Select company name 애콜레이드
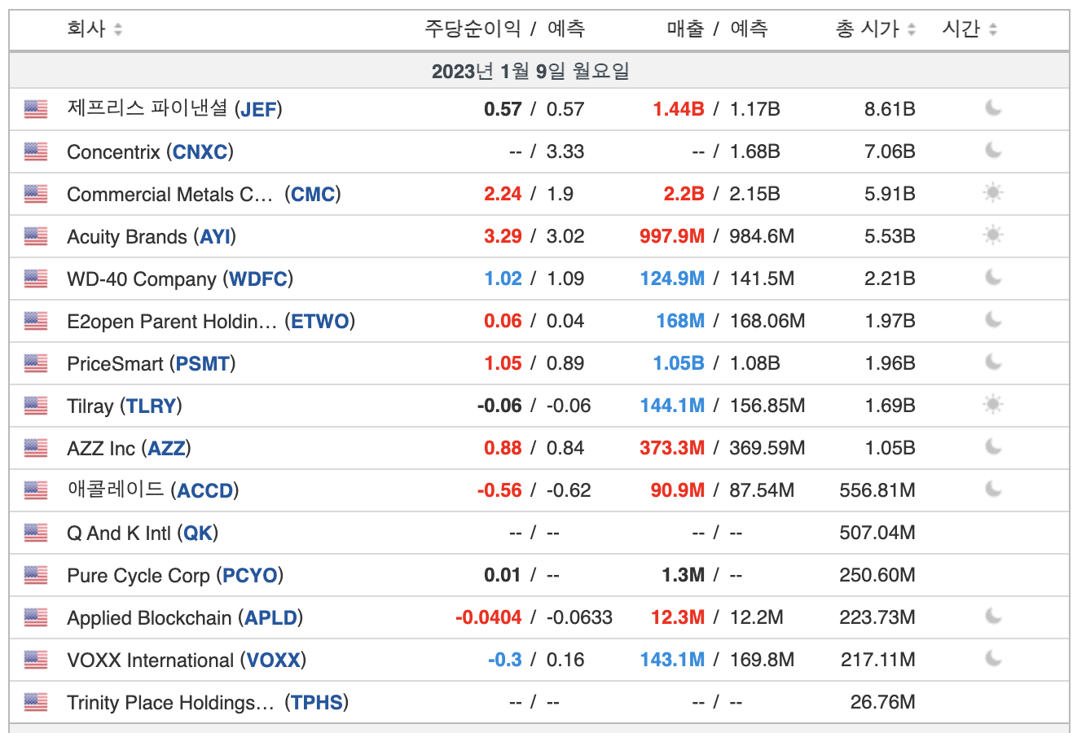Image resolution: width=1077 pixels, height=733 pixels. tap(116, 489)
